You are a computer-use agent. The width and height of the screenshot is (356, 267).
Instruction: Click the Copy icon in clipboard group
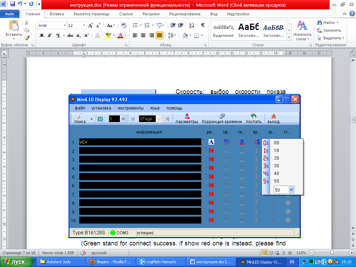(x=26, y=30)
